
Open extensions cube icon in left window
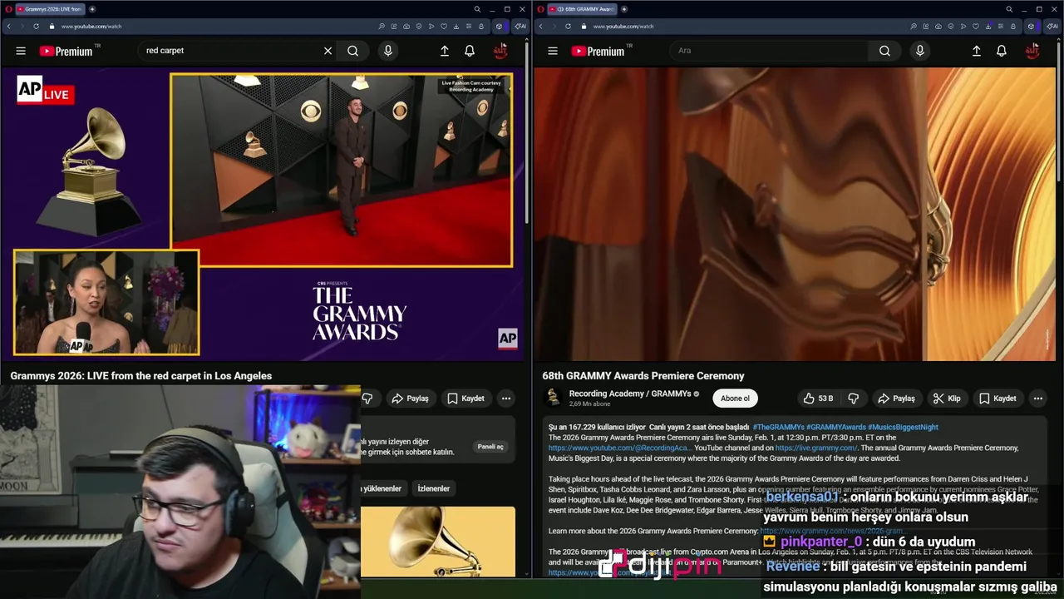499,26
